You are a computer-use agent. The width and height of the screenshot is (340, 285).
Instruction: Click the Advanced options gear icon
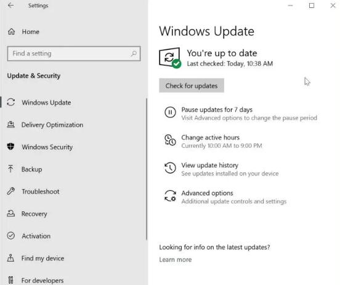coord(170,196)
